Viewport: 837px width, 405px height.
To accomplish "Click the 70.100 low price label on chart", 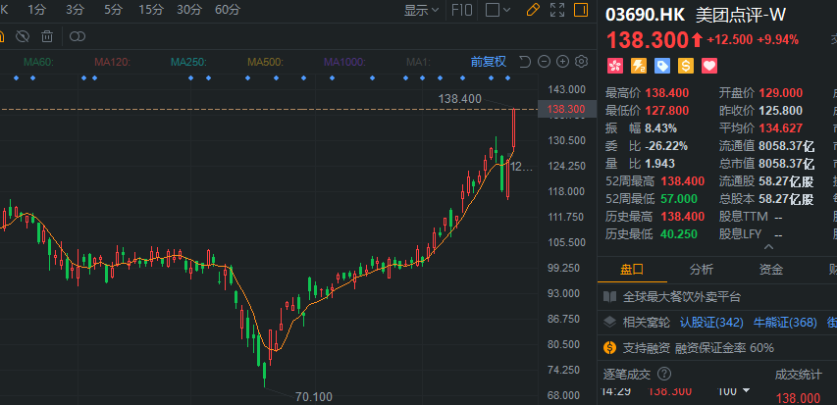I will click(314, 396).
